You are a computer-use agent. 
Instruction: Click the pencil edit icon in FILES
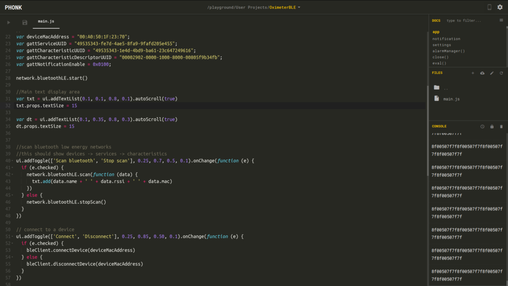tap(492, 73)
